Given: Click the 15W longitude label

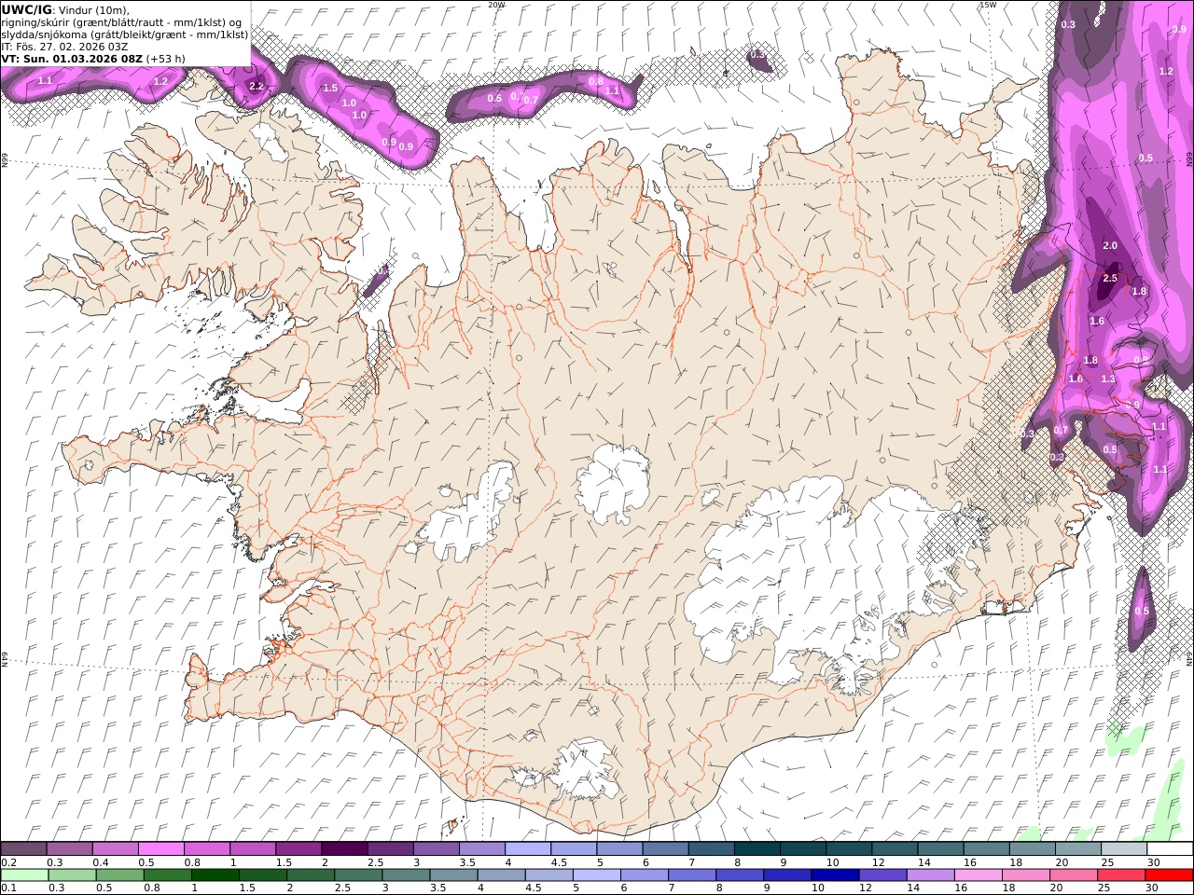Looking at the screenshot, I should pos(987,5).
